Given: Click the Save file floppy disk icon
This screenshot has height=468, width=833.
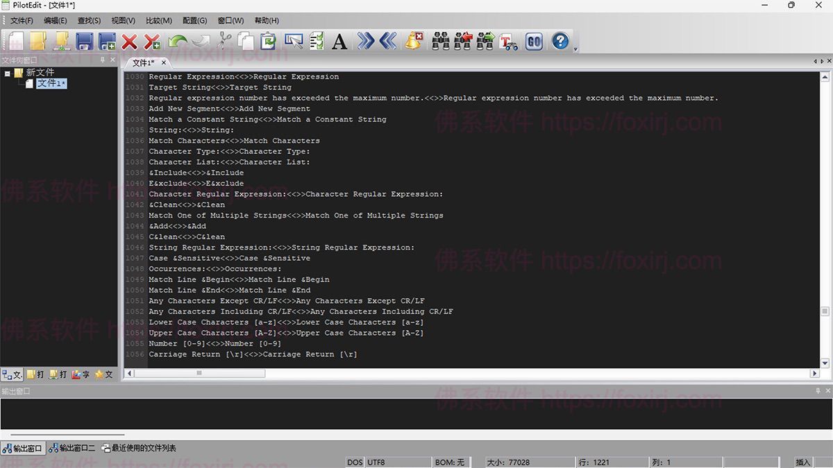Looking at the screenshot, I should [x=85, y=42].
